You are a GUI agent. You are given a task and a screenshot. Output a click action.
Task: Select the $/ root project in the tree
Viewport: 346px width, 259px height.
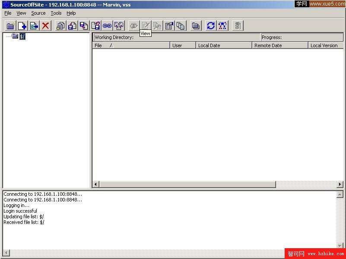(x=22, y=36)
